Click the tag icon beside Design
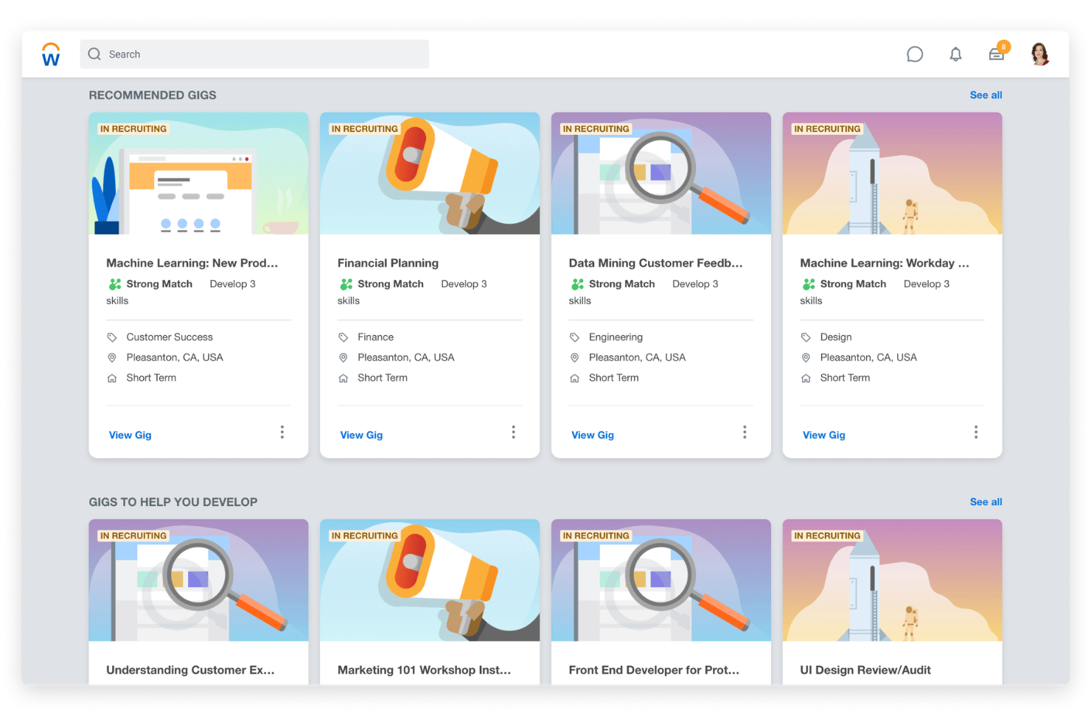The width and height of the screenshot is (1091, 727). [806, 337]
